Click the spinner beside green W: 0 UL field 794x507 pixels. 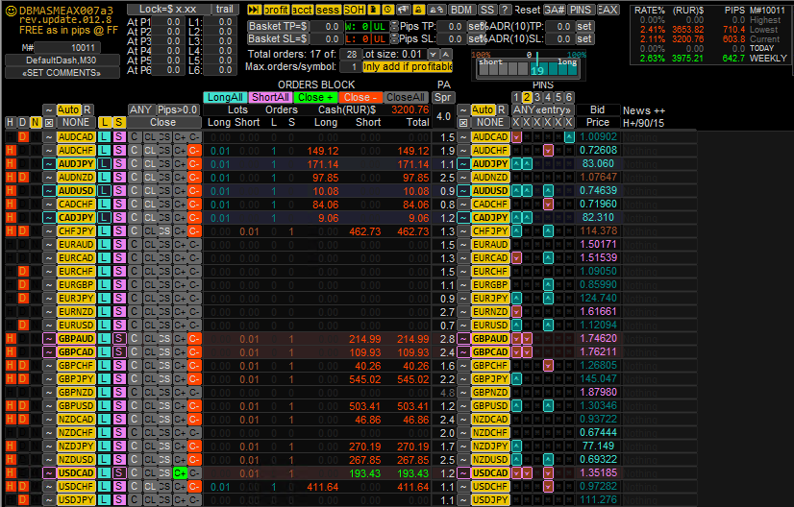click(x=394, y=26)
